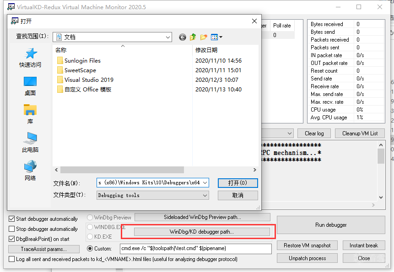Click the Instant break button
The height and width of the screenshot is (272, 394).
[364, 245]
